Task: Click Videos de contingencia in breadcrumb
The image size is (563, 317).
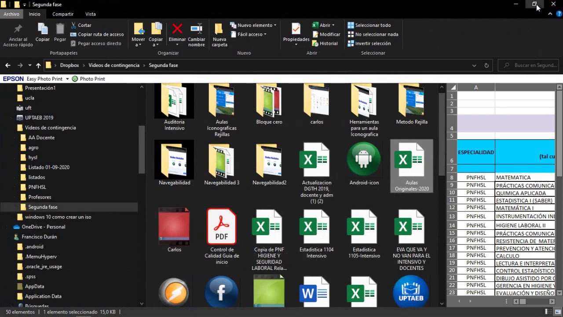Action: pyautogui.click(x=114, y=65)
